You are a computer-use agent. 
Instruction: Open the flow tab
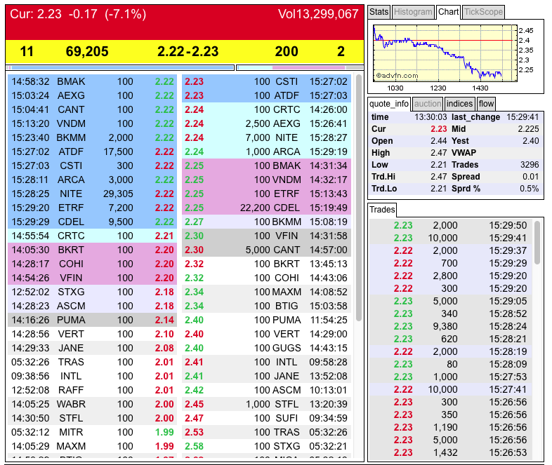(x=486, y=104)
